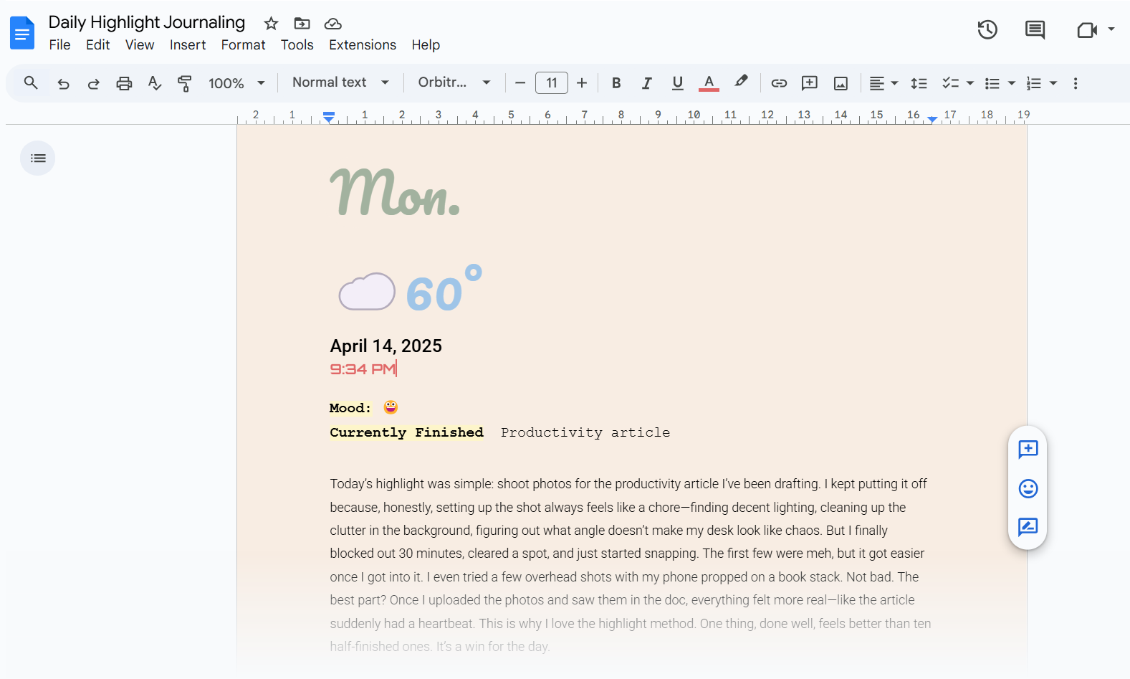This screenshot has height=679, width=1130.
Task: Select the paint format roller tool
Action: click(184, 83)
